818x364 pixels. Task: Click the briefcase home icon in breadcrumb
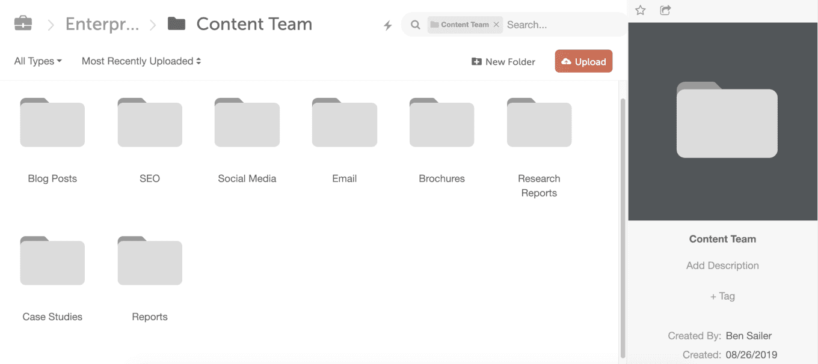23,22
